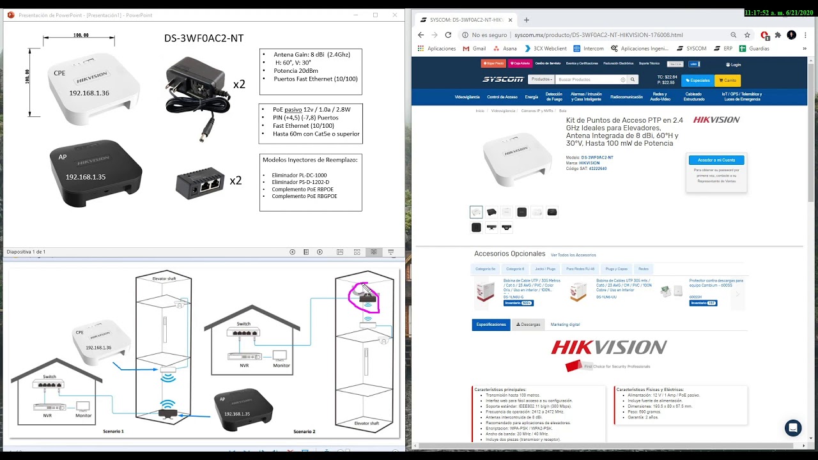818x460 pixels.
Task: Switch to the Marketing digital tab
Action: [x=565, y=325]
